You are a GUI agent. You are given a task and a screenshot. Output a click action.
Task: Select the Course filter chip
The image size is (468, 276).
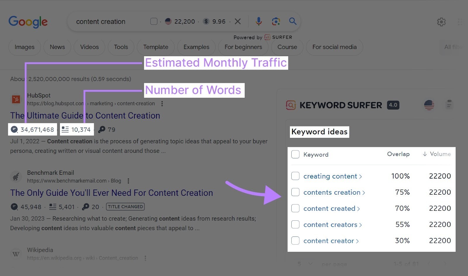point(287,47)
